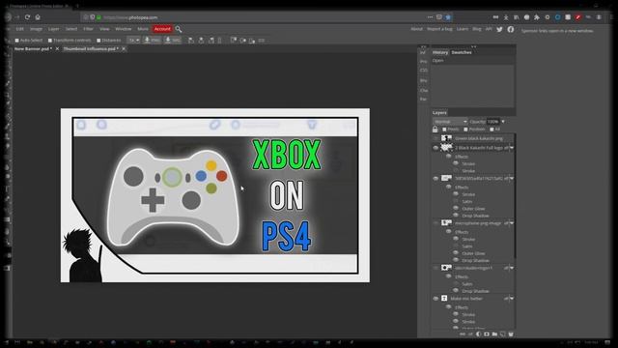Collapse effects arrow on Make mic better layer
This screenshot has width=618, height=348.
click(512, 299)
